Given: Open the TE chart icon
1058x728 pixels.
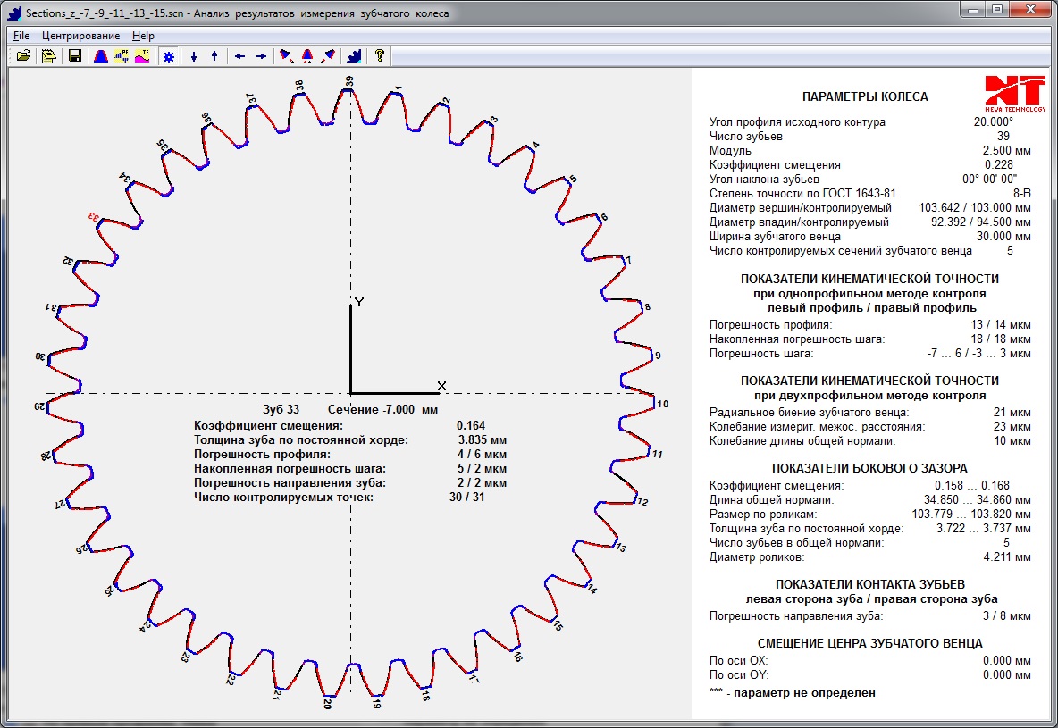Looking at the screenshot, I should point(142,56).
